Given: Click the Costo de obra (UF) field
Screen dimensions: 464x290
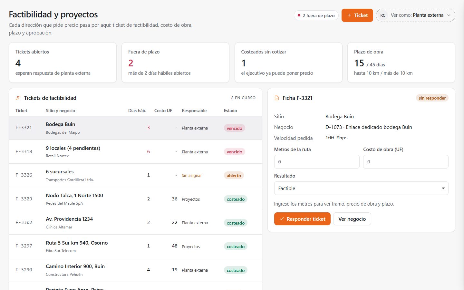Looking at the screenshot, I should (406, 162).
